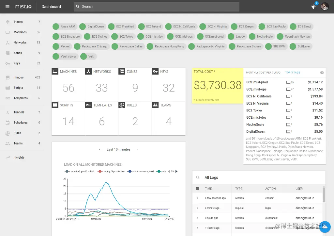This screenshot has width=334, height=236.
Task: Select the DigitalOcean cloud chip
Action: coord(92,26)
